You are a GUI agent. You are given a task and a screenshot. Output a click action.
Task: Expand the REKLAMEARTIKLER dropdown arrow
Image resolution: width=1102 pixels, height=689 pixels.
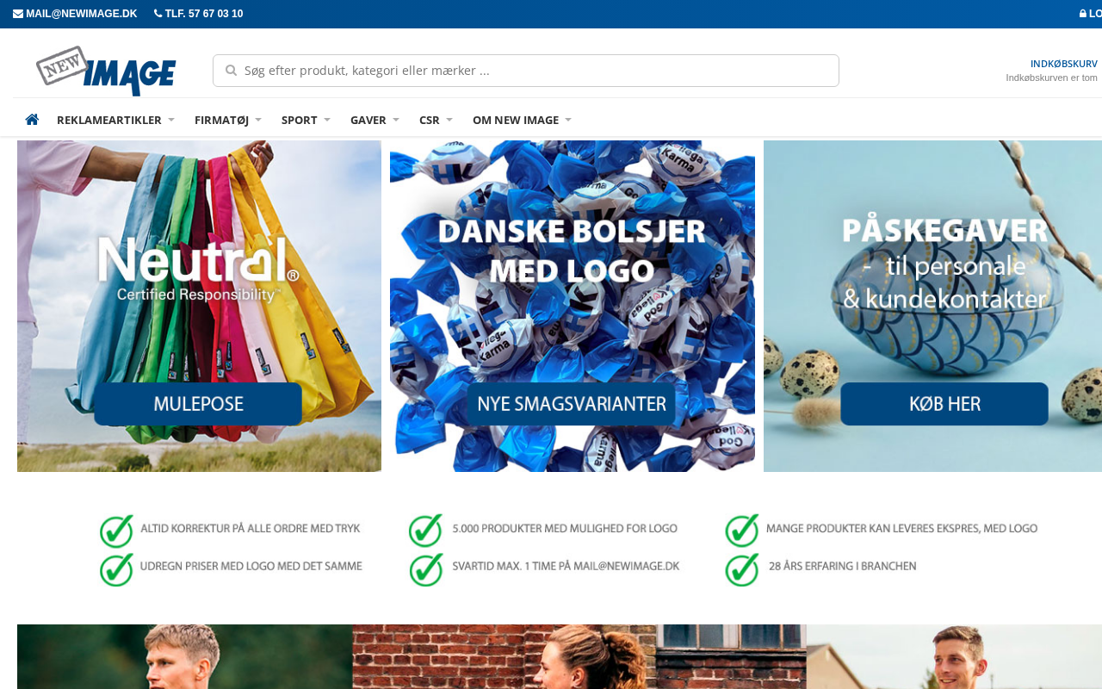pos(171,120)
